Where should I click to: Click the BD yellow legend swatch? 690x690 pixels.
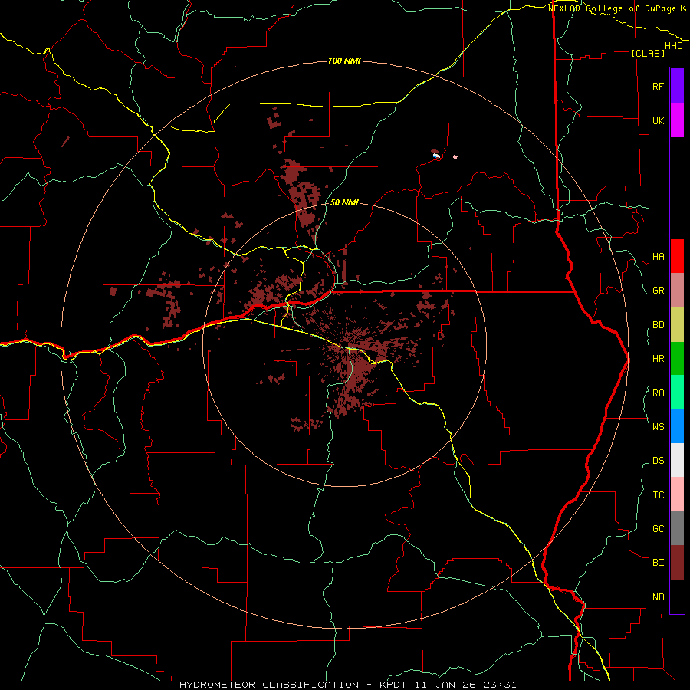pyautogui.click(x=677, y=325)
